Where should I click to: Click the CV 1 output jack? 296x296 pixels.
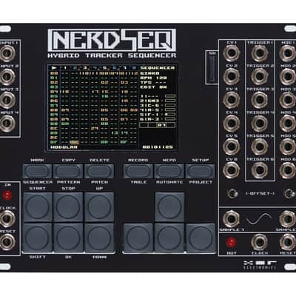coord(232,53)
